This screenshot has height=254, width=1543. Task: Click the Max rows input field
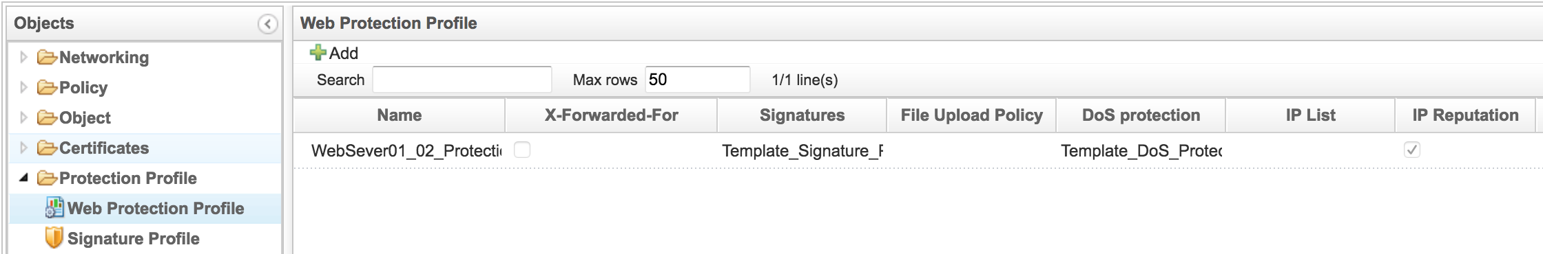[697, 80]
